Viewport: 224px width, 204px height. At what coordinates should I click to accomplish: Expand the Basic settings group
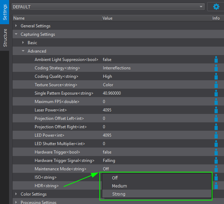tap(23, 43)
